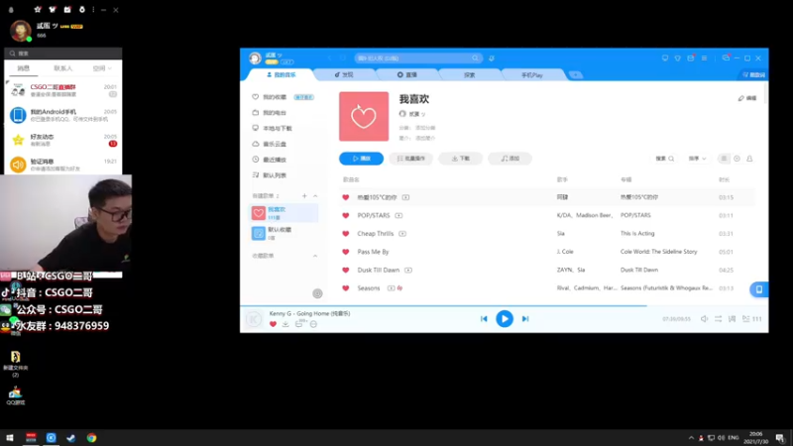Viewport: 793px width, 446px height.
Task: Open 我的电台 in the Kugou sidebar
Action: [275, 113]
